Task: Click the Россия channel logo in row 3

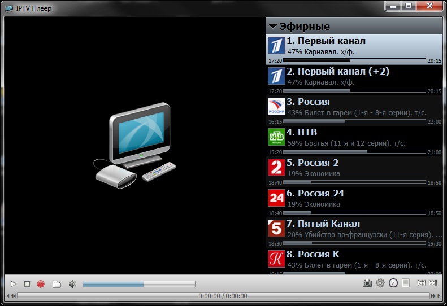Action: click(276, 107)
